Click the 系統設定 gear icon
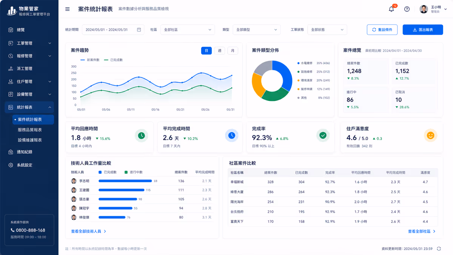The image size is (453, 255). click(x=11, y=165)
